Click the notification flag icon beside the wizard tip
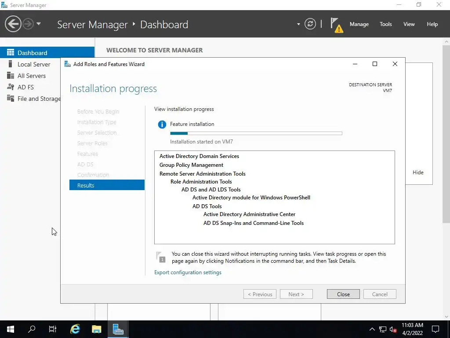 (x=160, y=257)
